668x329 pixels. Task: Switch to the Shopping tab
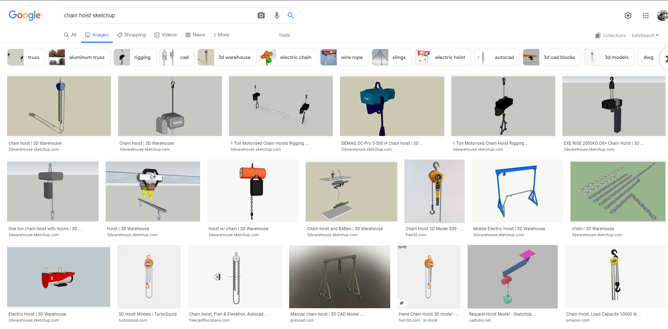click(x=131, y=35)
